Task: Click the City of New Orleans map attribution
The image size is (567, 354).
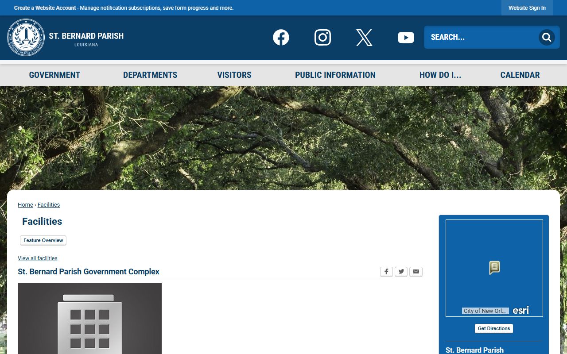Action: click(485, 311)
